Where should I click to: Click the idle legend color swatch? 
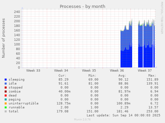coord(6,84)
